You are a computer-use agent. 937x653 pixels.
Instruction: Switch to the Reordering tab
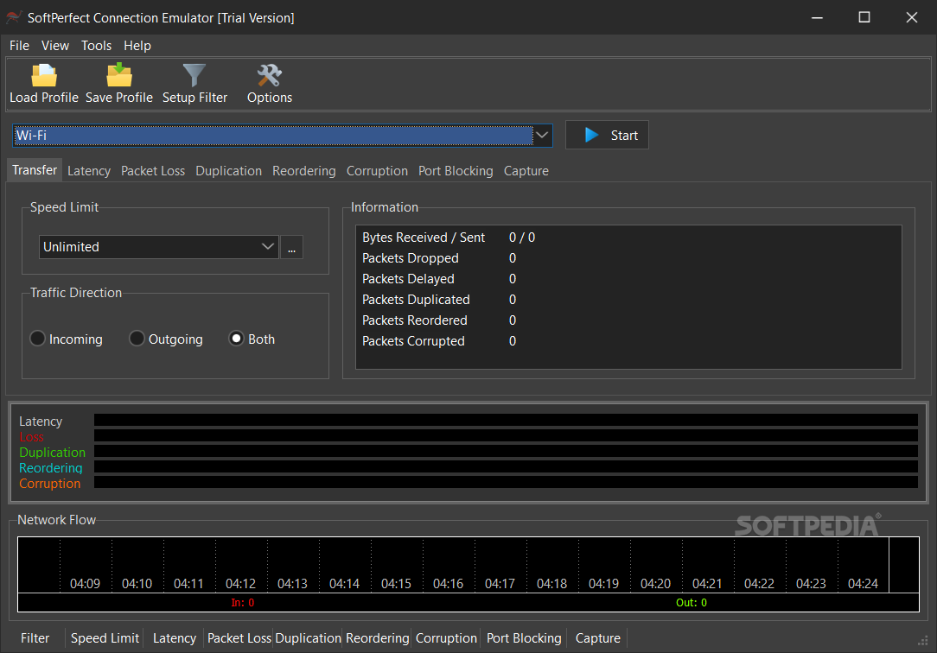[304, 171]
